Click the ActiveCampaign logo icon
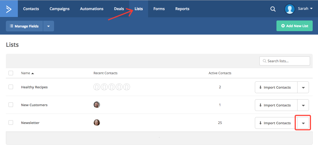The width and height of the screenshot is (318, 149). (x=9, y=9)
